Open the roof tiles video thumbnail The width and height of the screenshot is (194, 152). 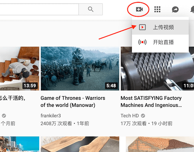160,144
